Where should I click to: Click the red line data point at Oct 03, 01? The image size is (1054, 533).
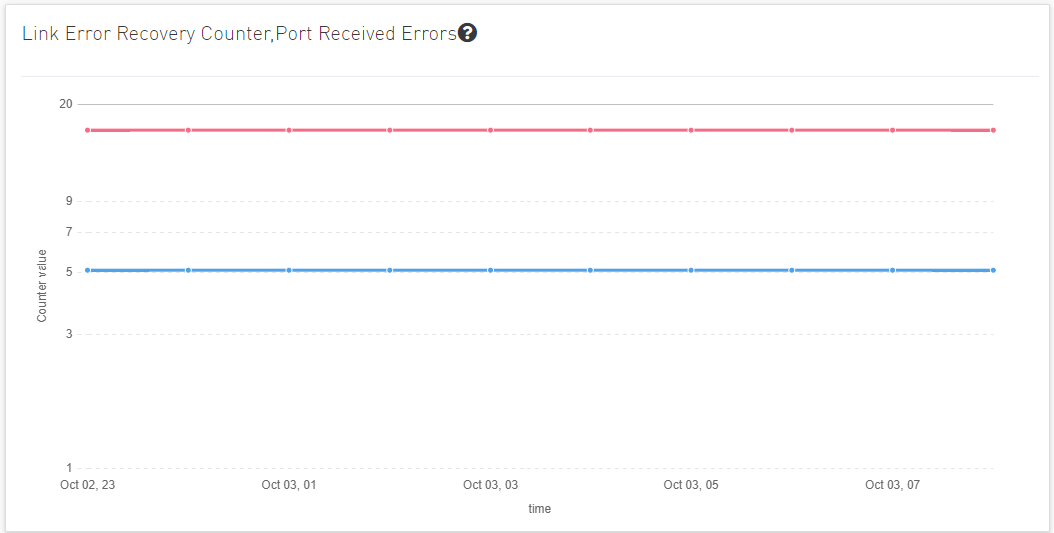coord(289,130)
